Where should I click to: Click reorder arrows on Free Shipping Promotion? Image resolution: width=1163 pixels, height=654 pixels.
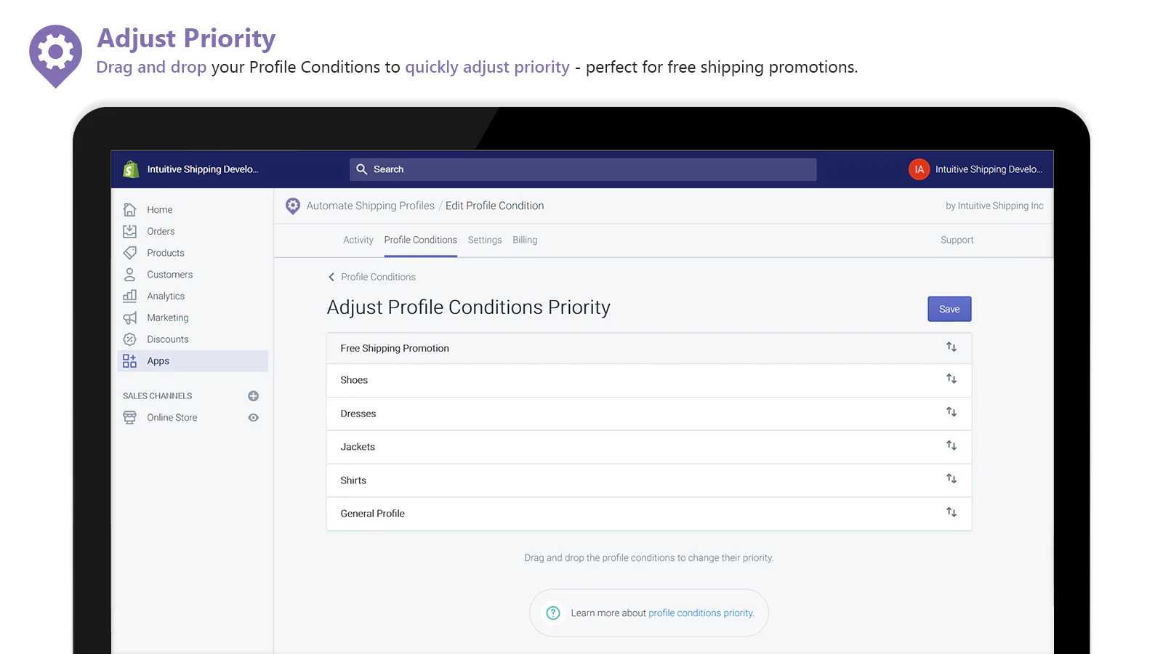tap(951, 347)
